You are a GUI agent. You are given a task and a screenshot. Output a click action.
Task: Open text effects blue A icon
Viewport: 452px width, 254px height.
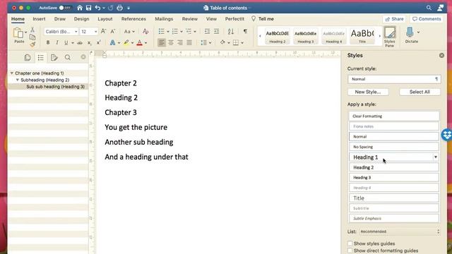112,42
